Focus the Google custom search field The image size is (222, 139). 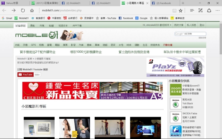[190, 34]
